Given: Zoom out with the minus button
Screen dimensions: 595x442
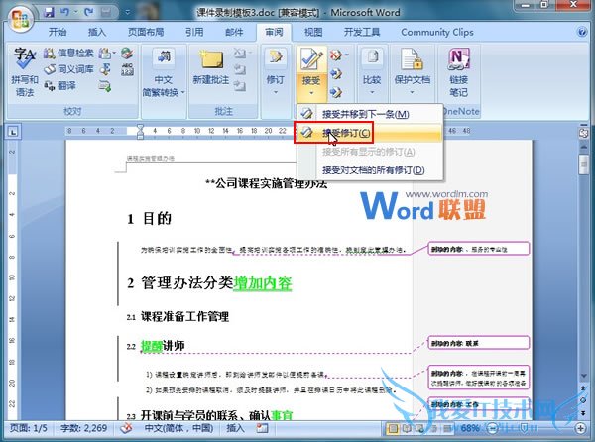Looking at the screenshot, I should (x=492, y=428).
